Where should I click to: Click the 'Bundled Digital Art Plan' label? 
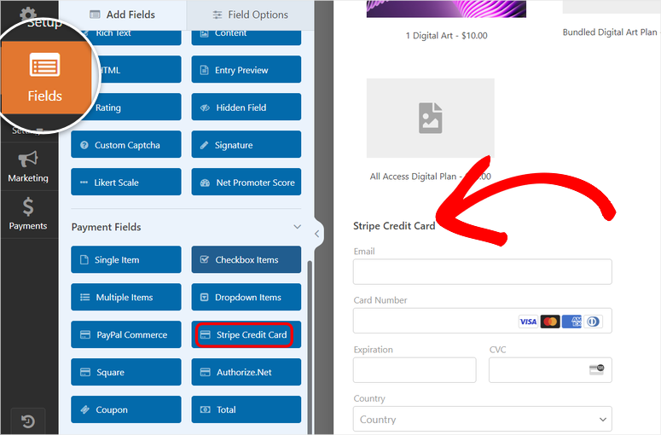pyautogui.click(x=610, y=32)
